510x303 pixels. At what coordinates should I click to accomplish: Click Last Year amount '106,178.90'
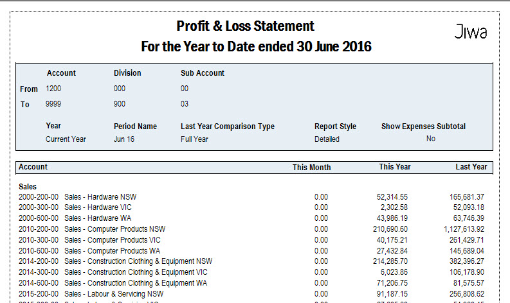pos(467,272)
